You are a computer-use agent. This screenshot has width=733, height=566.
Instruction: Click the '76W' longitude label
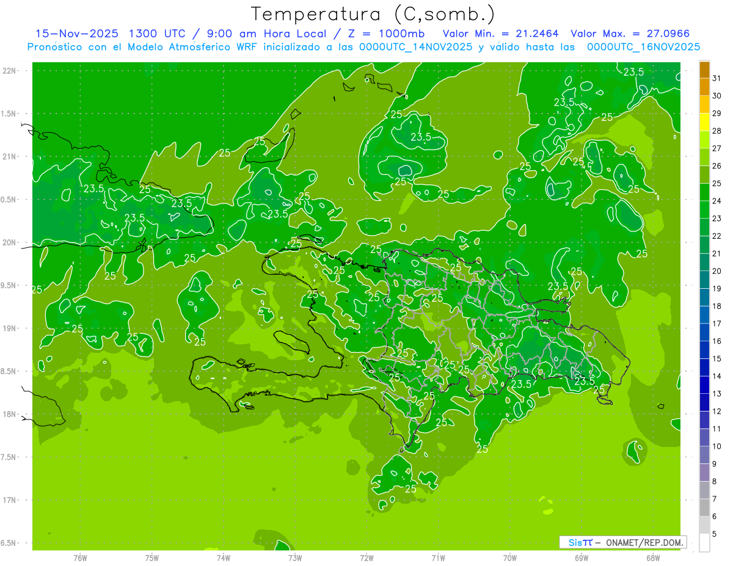[80, 557]
